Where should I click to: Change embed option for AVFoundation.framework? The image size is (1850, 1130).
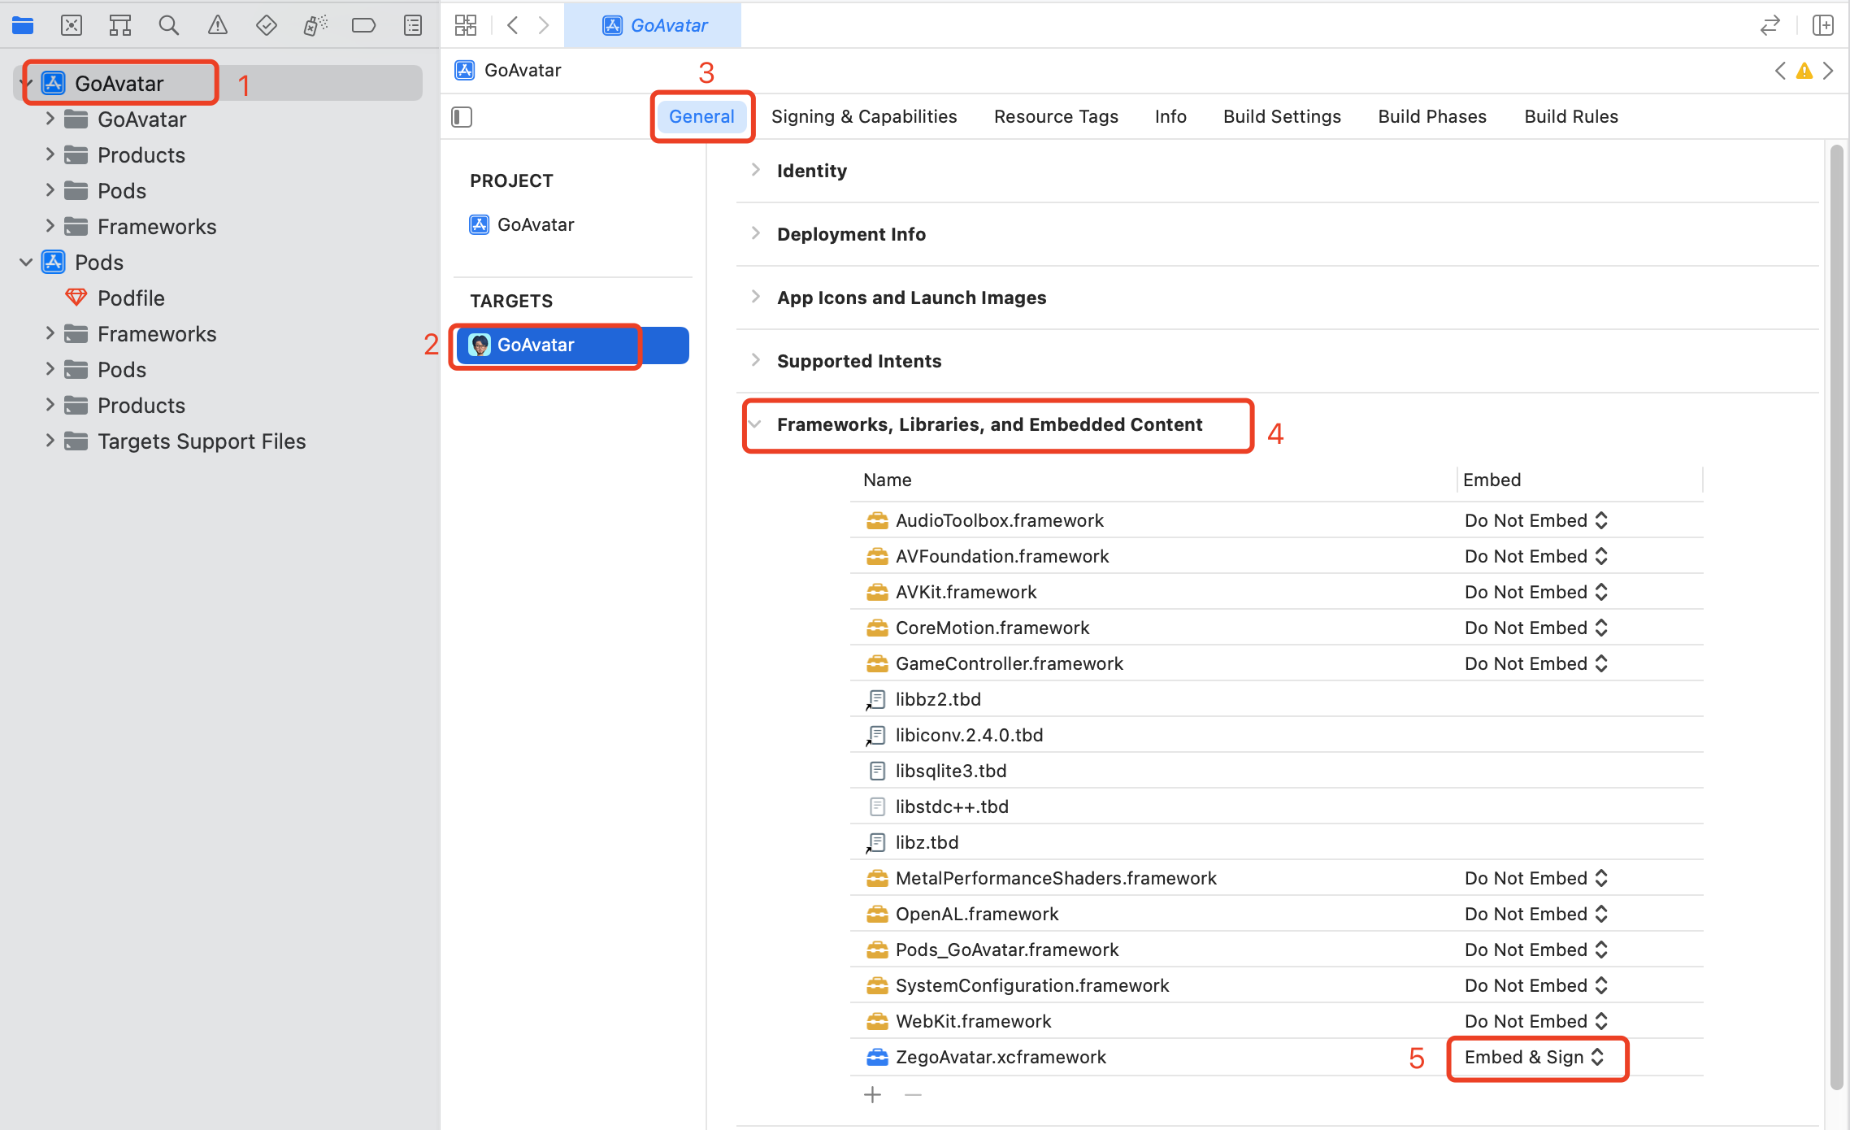(1536, 556)
